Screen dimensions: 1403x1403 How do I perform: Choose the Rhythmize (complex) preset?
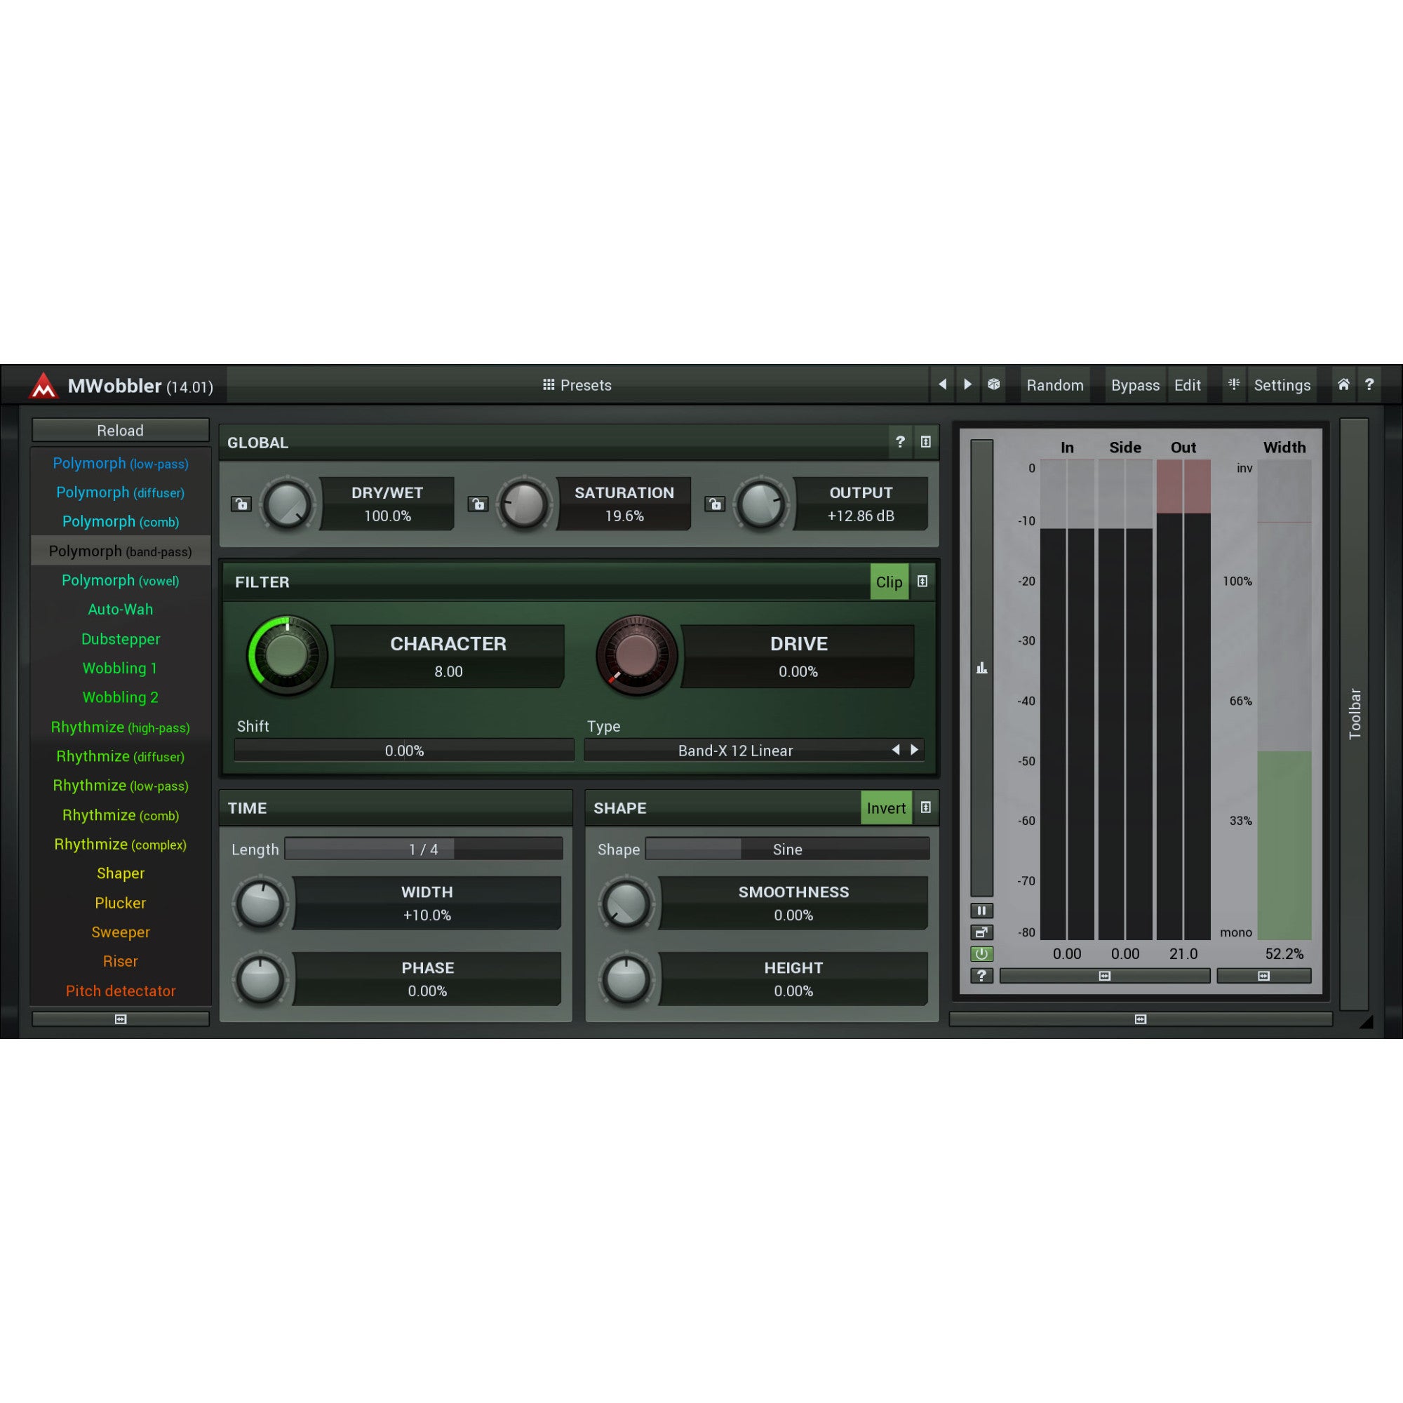(x=121, y=844)
